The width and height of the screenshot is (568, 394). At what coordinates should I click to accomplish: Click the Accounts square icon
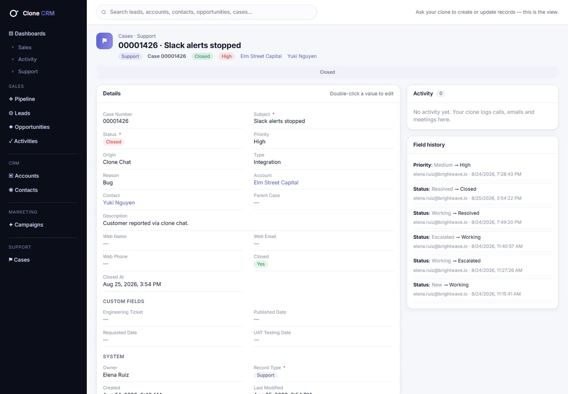pyautogui.click(x=11, y=176)
